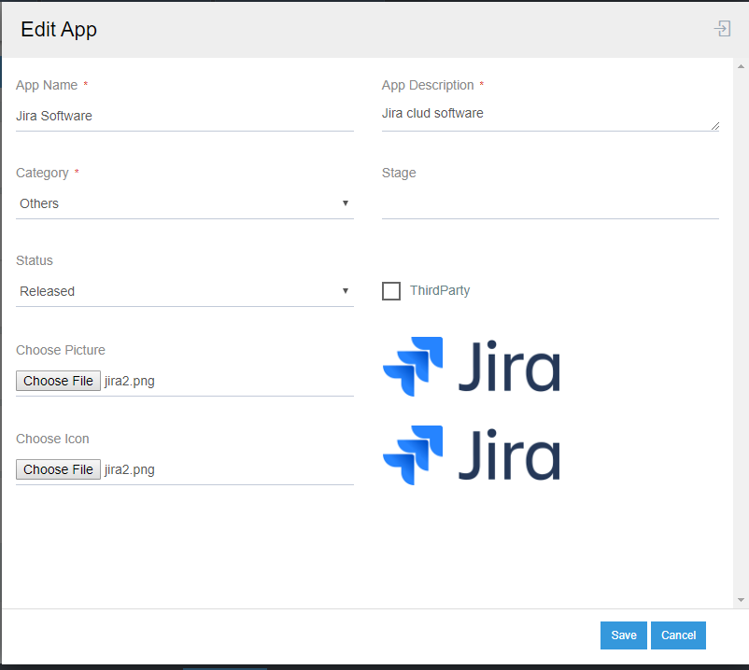Click the Edit App dialog title
This screenshot has height=670, width=749.
59,30
